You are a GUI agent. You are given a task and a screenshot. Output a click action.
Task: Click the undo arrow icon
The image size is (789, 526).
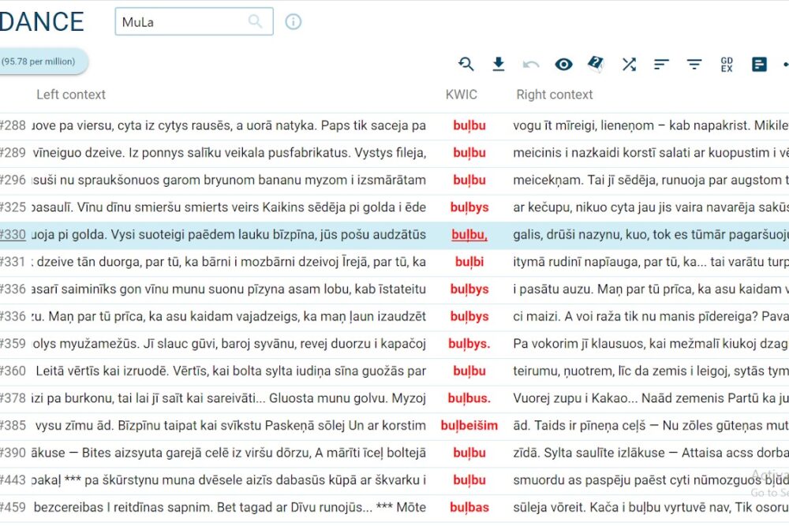tap(531, 65)
